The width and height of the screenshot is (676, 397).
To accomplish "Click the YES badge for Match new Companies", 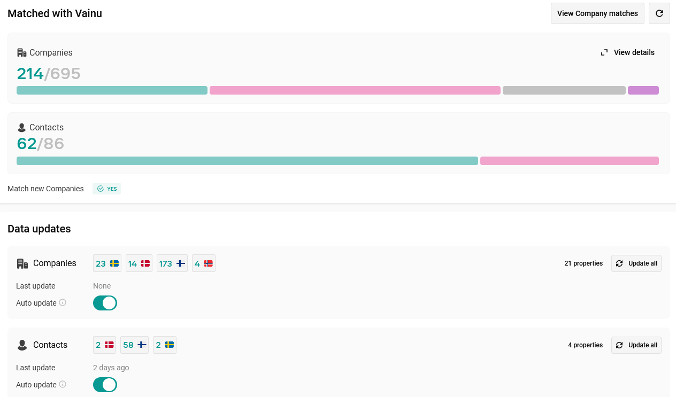I will click(107, 189).
